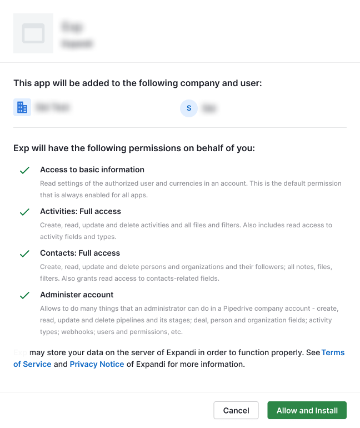The width and height of the screenshot is (360, 428).
Task: Click the blurred company name text
Action: tap(52, 107)
